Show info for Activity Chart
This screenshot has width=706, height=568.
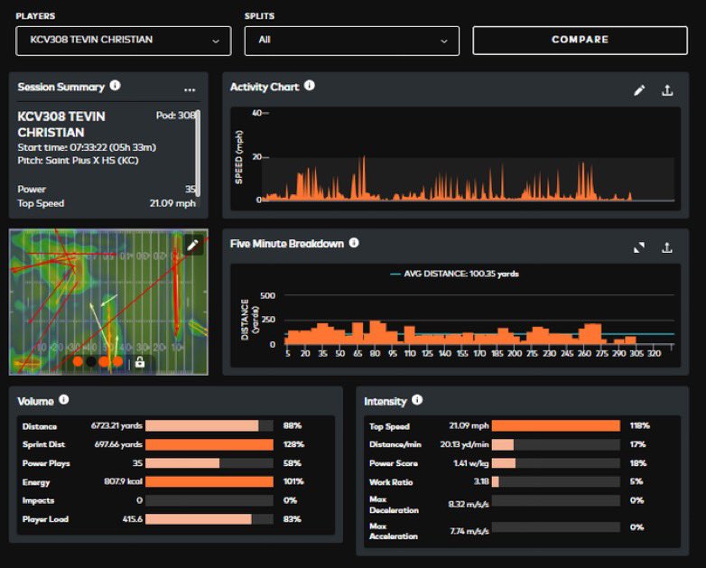(310, 86)
